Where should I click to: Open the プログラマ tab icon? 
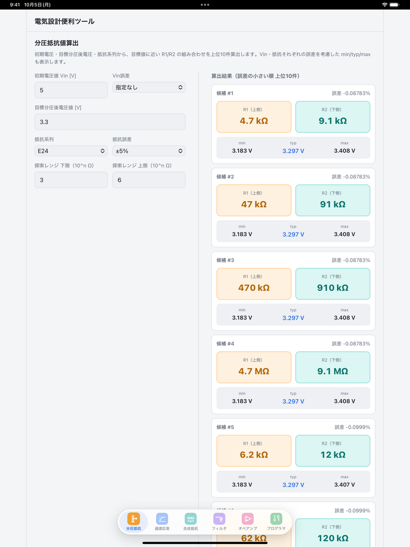point(276,519)
